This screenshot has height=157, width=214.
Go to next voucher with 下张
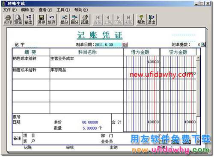click(x=118, y=20)
